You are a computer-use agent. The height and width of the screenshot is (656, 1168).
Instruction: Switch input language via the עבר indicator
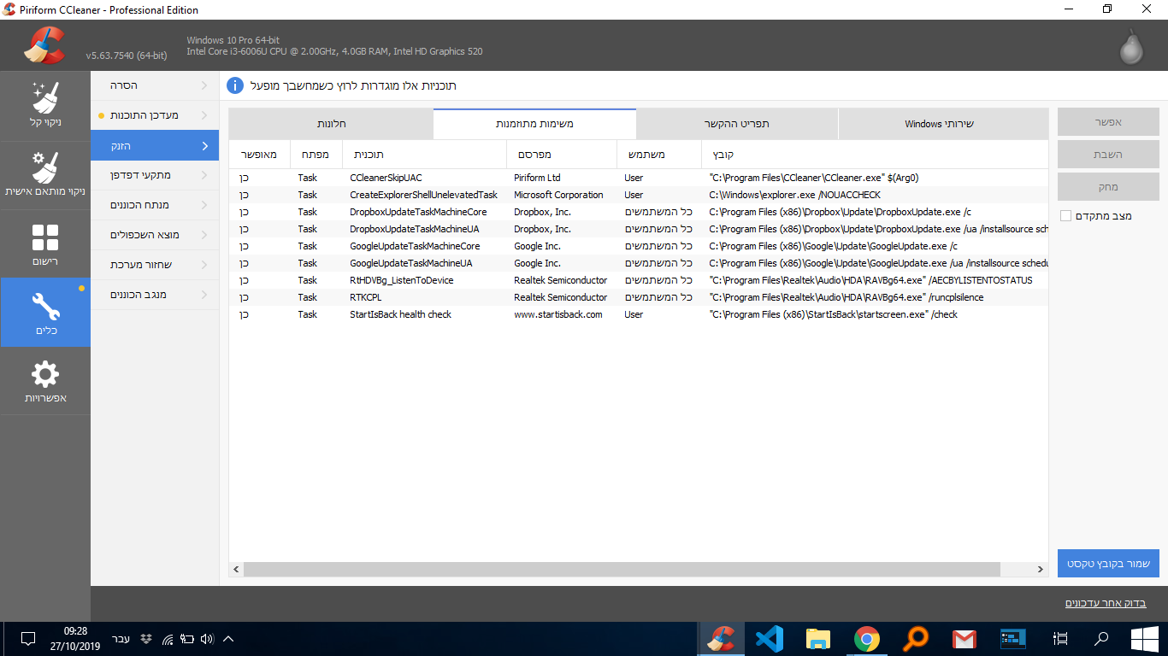point(121,638)
